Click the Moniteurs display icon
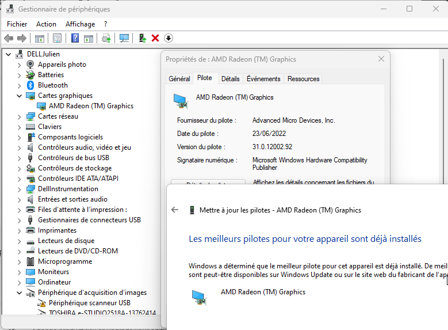 30,272
